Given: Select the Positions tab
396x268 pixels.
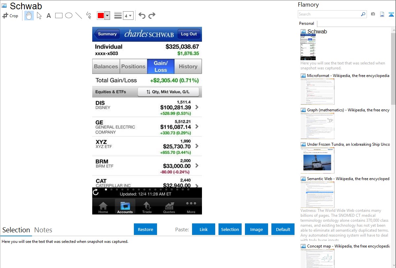Looking at the screenshot, I should tap(133, 66).
